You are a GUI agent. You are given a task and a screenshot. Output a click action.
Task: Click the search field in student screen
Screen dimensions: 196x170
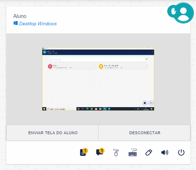tap(98, 60)
